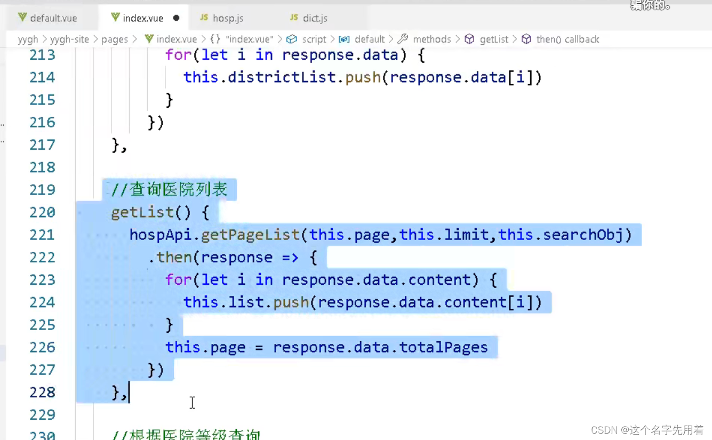Click the Vue icon on index.vue tab
712x440 pixels.
(x=115, y=18)
